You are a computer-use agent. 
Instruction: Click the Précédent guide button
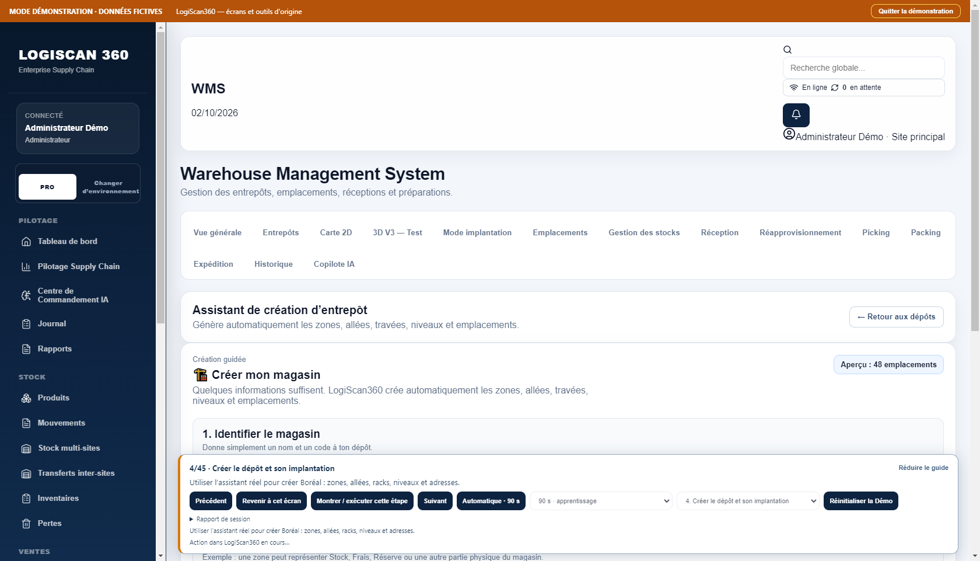click(x=211, y=501)
